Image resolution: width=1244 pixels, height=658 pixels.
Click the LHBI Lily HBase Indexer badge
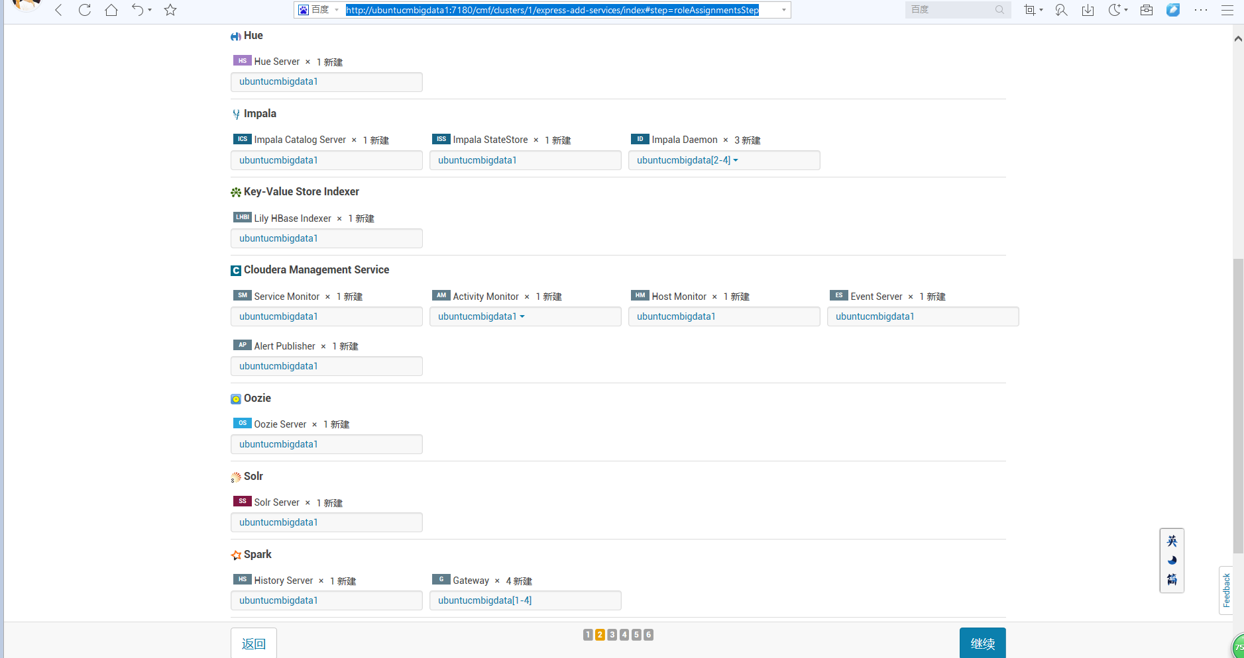click(243, 217)
